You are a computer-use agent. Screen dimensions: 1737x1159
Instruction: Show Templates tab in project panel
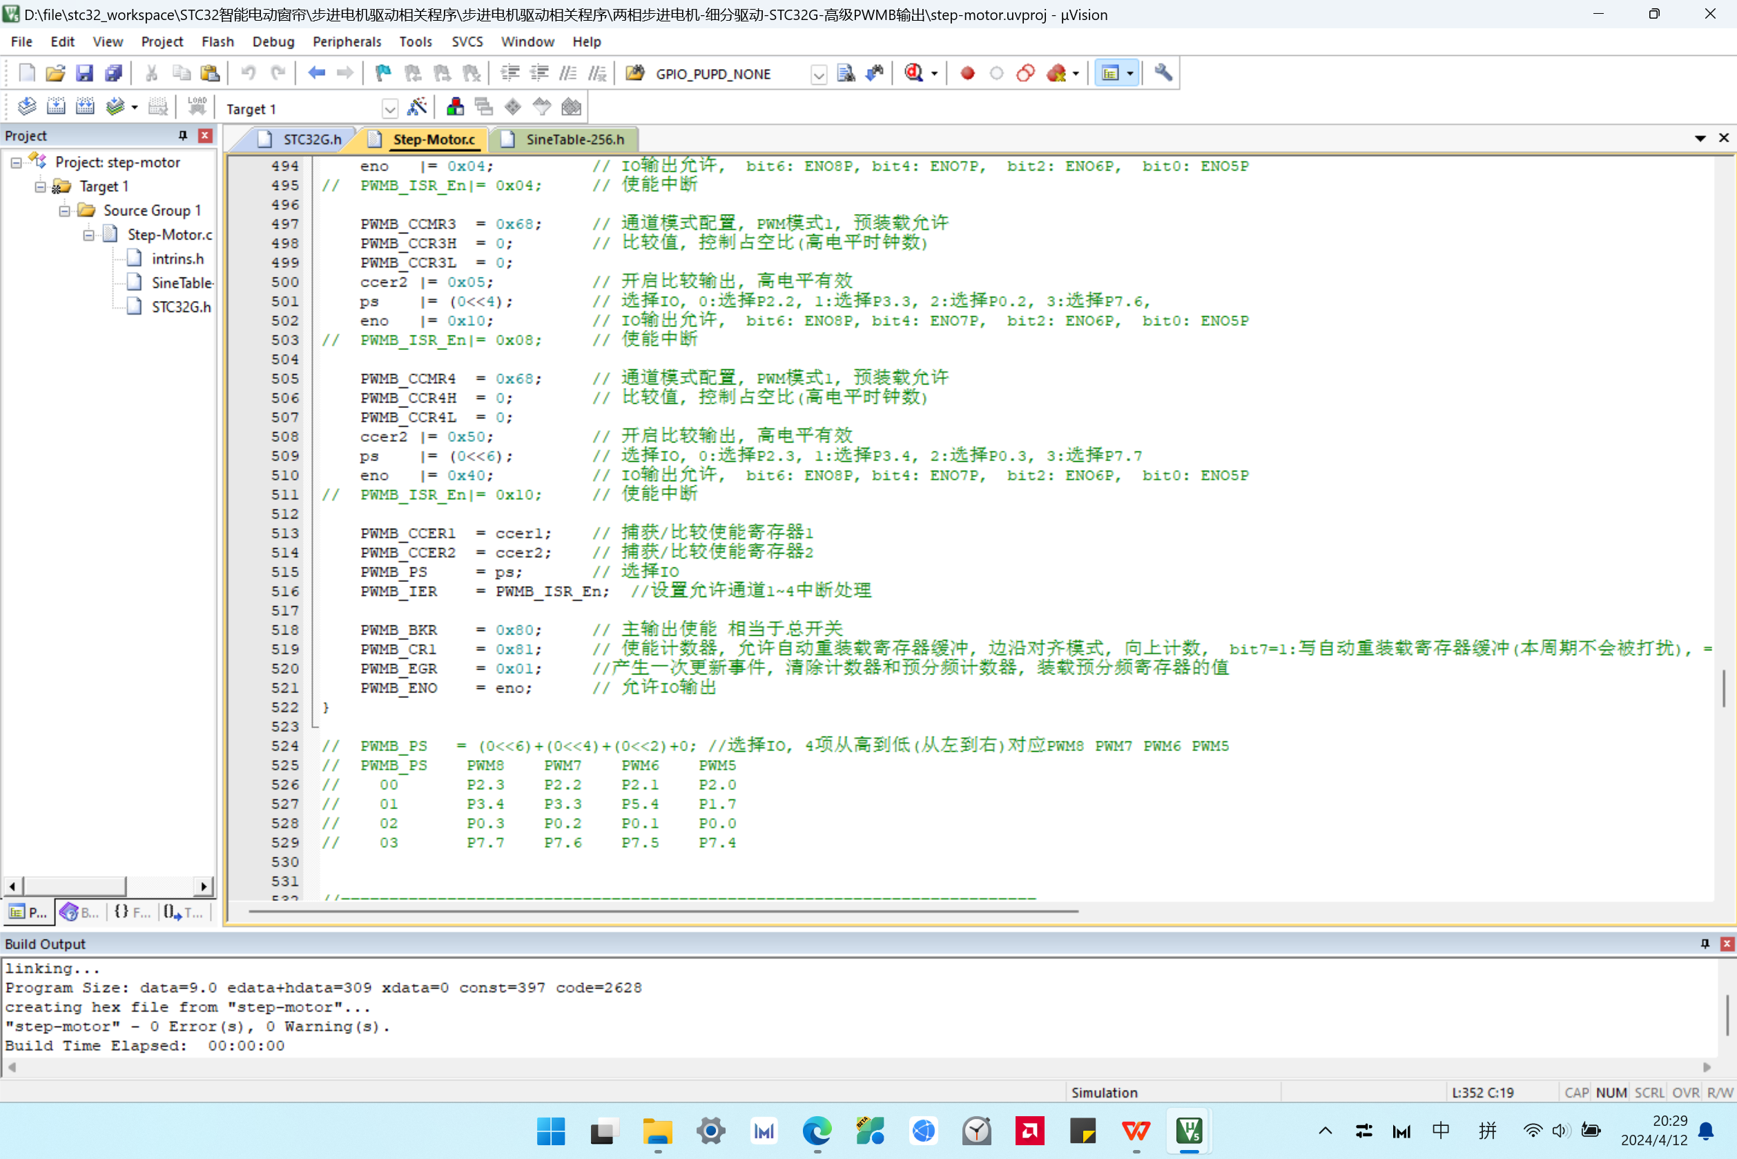tap(184, 912)
